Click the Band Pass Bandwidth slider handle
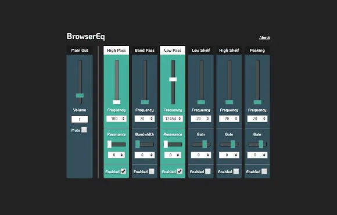Image resolution: width=337 pixels, height=215 pixels. point(138,144)
